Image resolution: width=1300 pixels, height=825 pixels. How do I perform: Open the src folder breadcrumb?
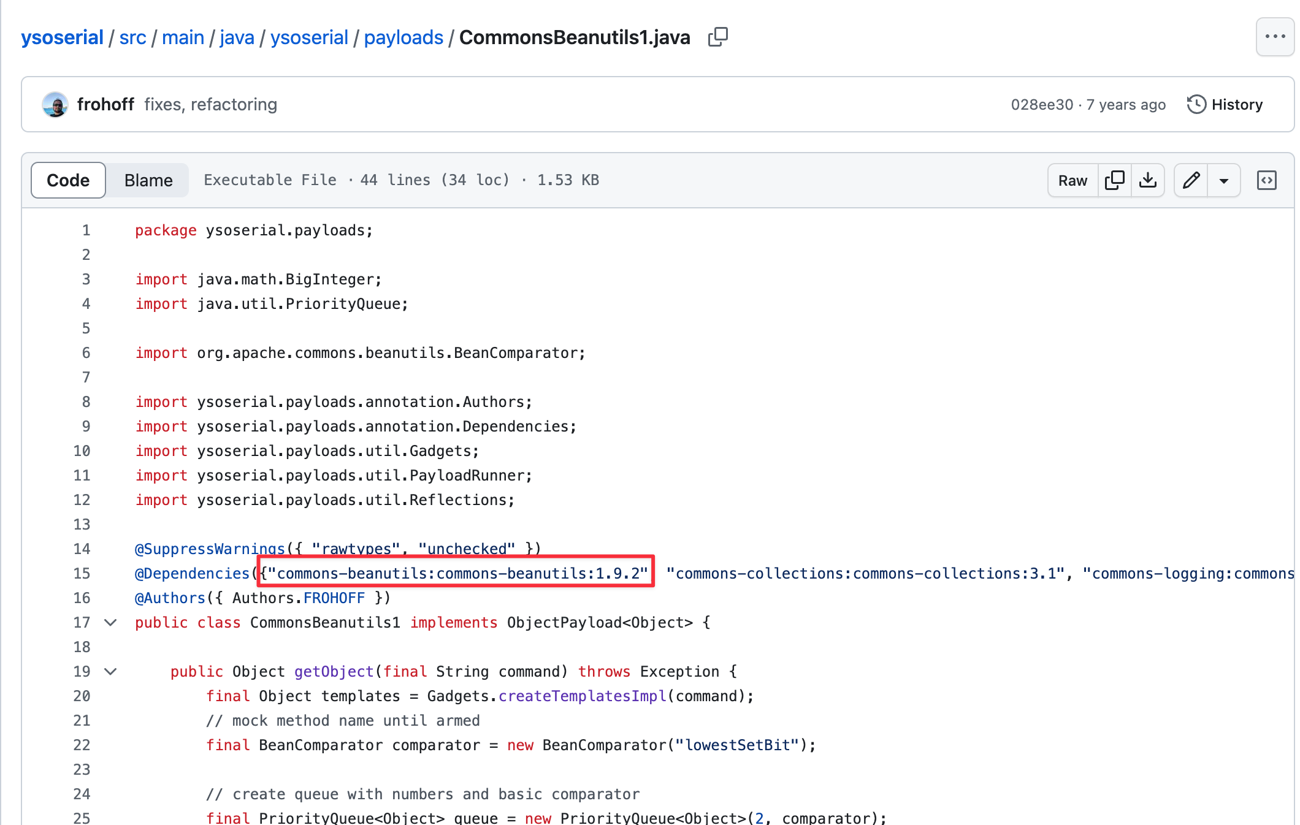click(x=132, y=37)
